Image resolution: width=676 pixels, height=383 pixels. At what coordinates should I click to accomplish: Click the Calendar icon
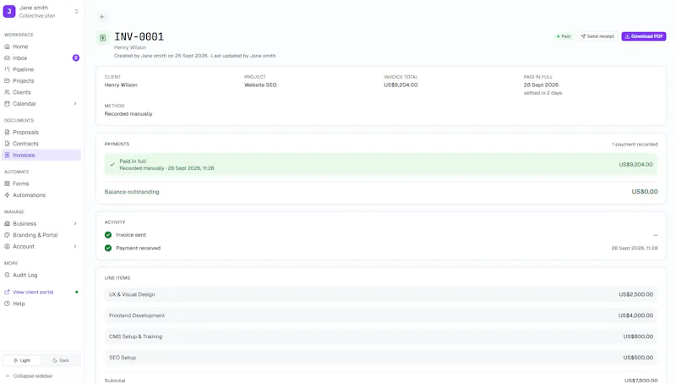(7, 103)
